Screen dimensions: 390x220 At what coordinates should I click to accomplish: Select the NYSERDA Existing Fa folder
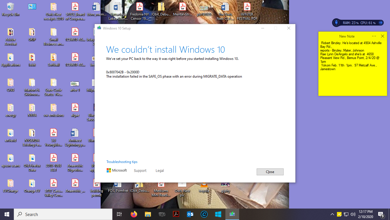32,138
